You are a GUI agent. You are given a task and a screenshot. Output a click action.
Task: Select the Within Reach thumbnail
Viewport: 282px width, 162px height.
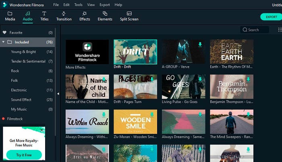point(87,122)
